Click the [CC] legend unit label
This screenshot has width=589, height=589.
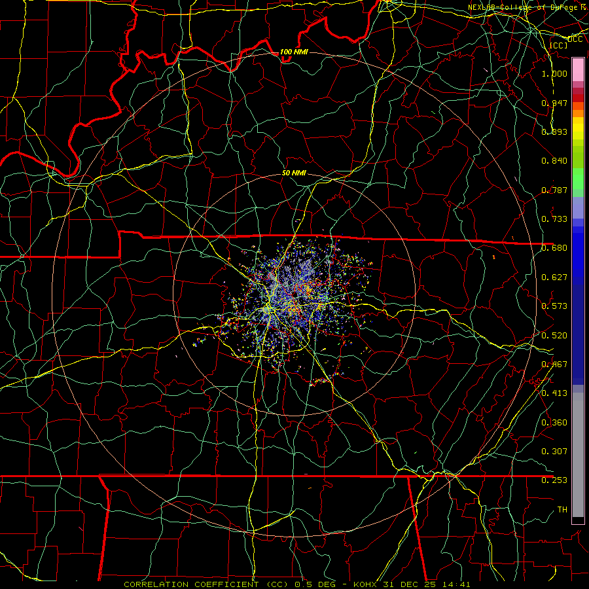559,45
